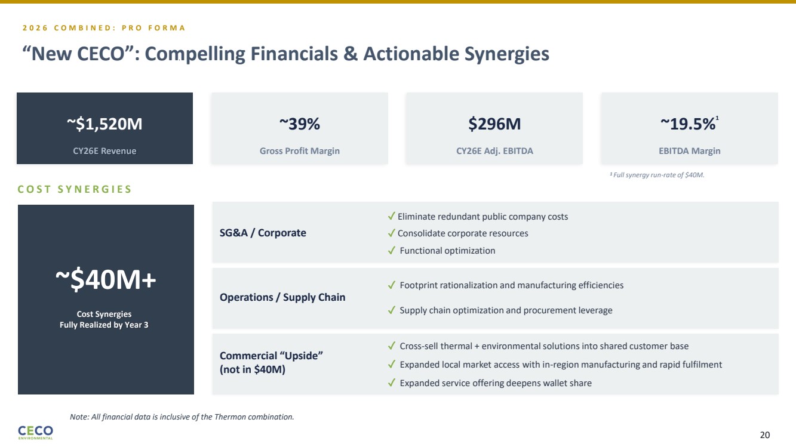Select the checkmark before Functional optimization

click(x=391, y=251)
